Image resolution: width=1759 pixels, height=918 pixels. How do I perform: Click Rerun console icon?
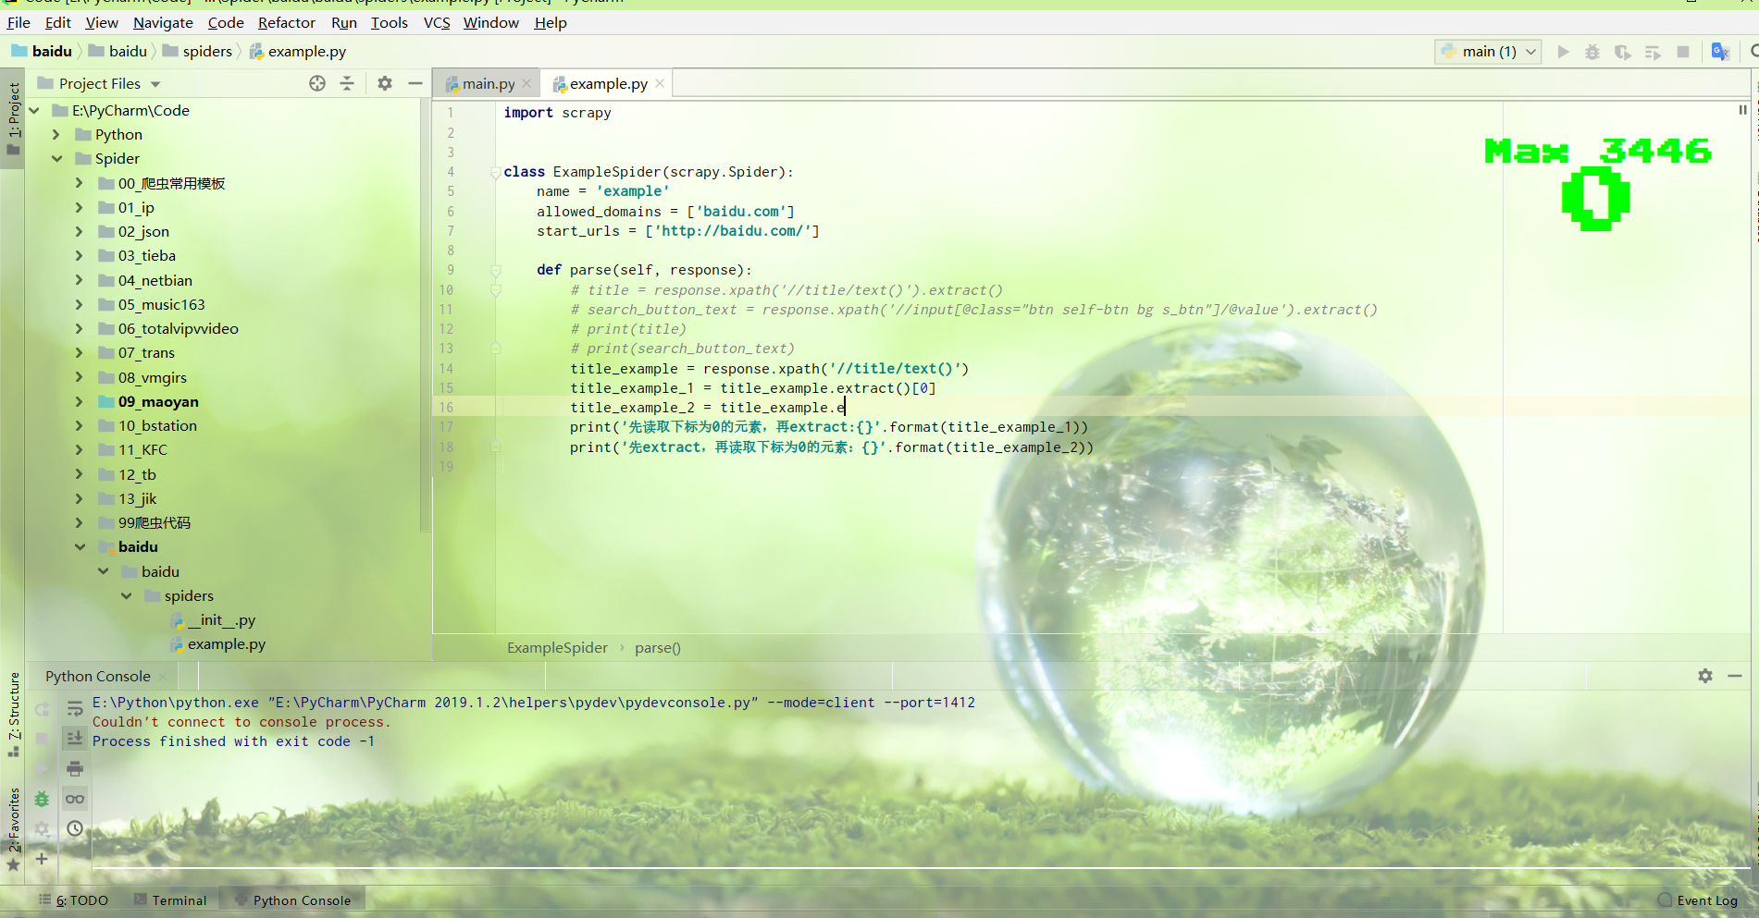pos(43,709)
